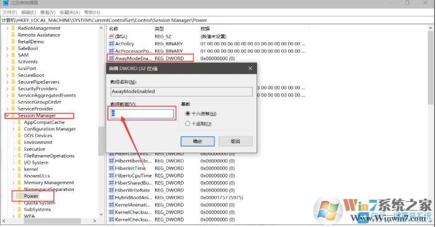Viewport: 436px width, 227px height.
Task: Select the FileRenameOperations tree item
Action: point(49,156)
